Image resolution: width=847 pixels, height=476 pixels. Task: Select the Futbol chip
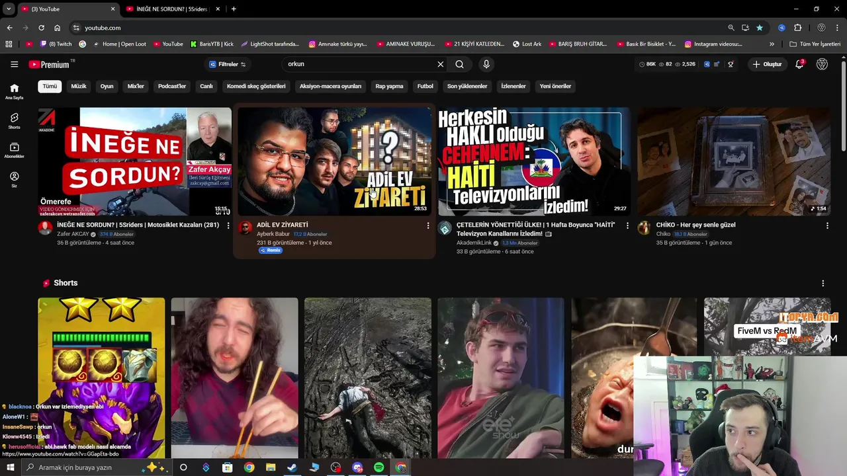(x=425, y=86)
